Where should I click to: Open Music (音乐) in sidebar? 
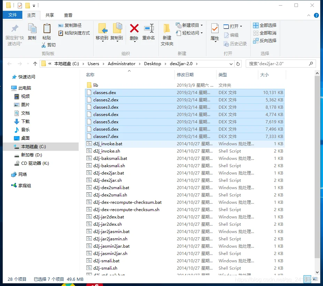pyautogui.click(x=22, y=130)
